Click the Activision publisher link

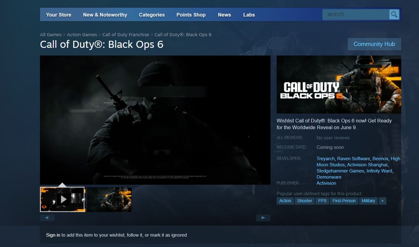[x=326, y=183]
